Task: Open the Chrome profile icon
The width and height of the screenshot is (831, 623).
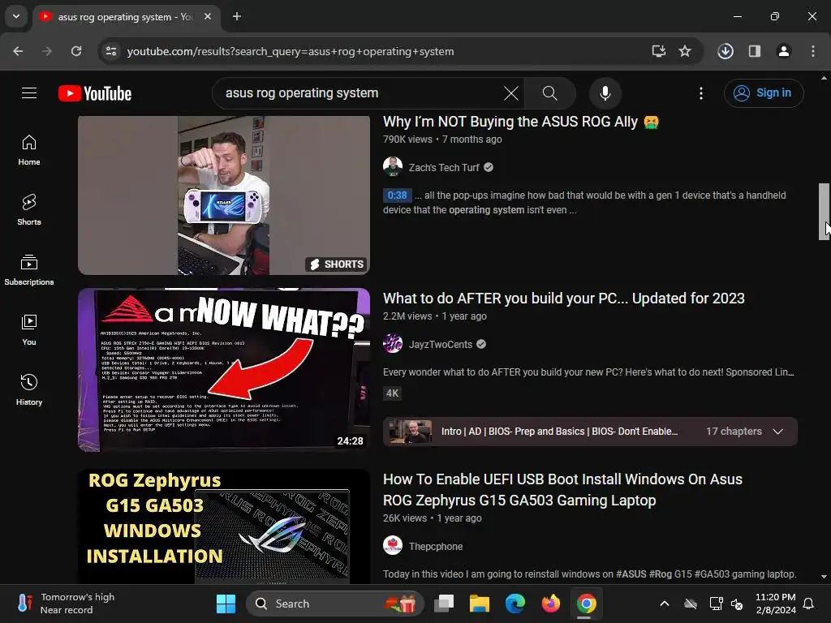Action: coord(783,51)
